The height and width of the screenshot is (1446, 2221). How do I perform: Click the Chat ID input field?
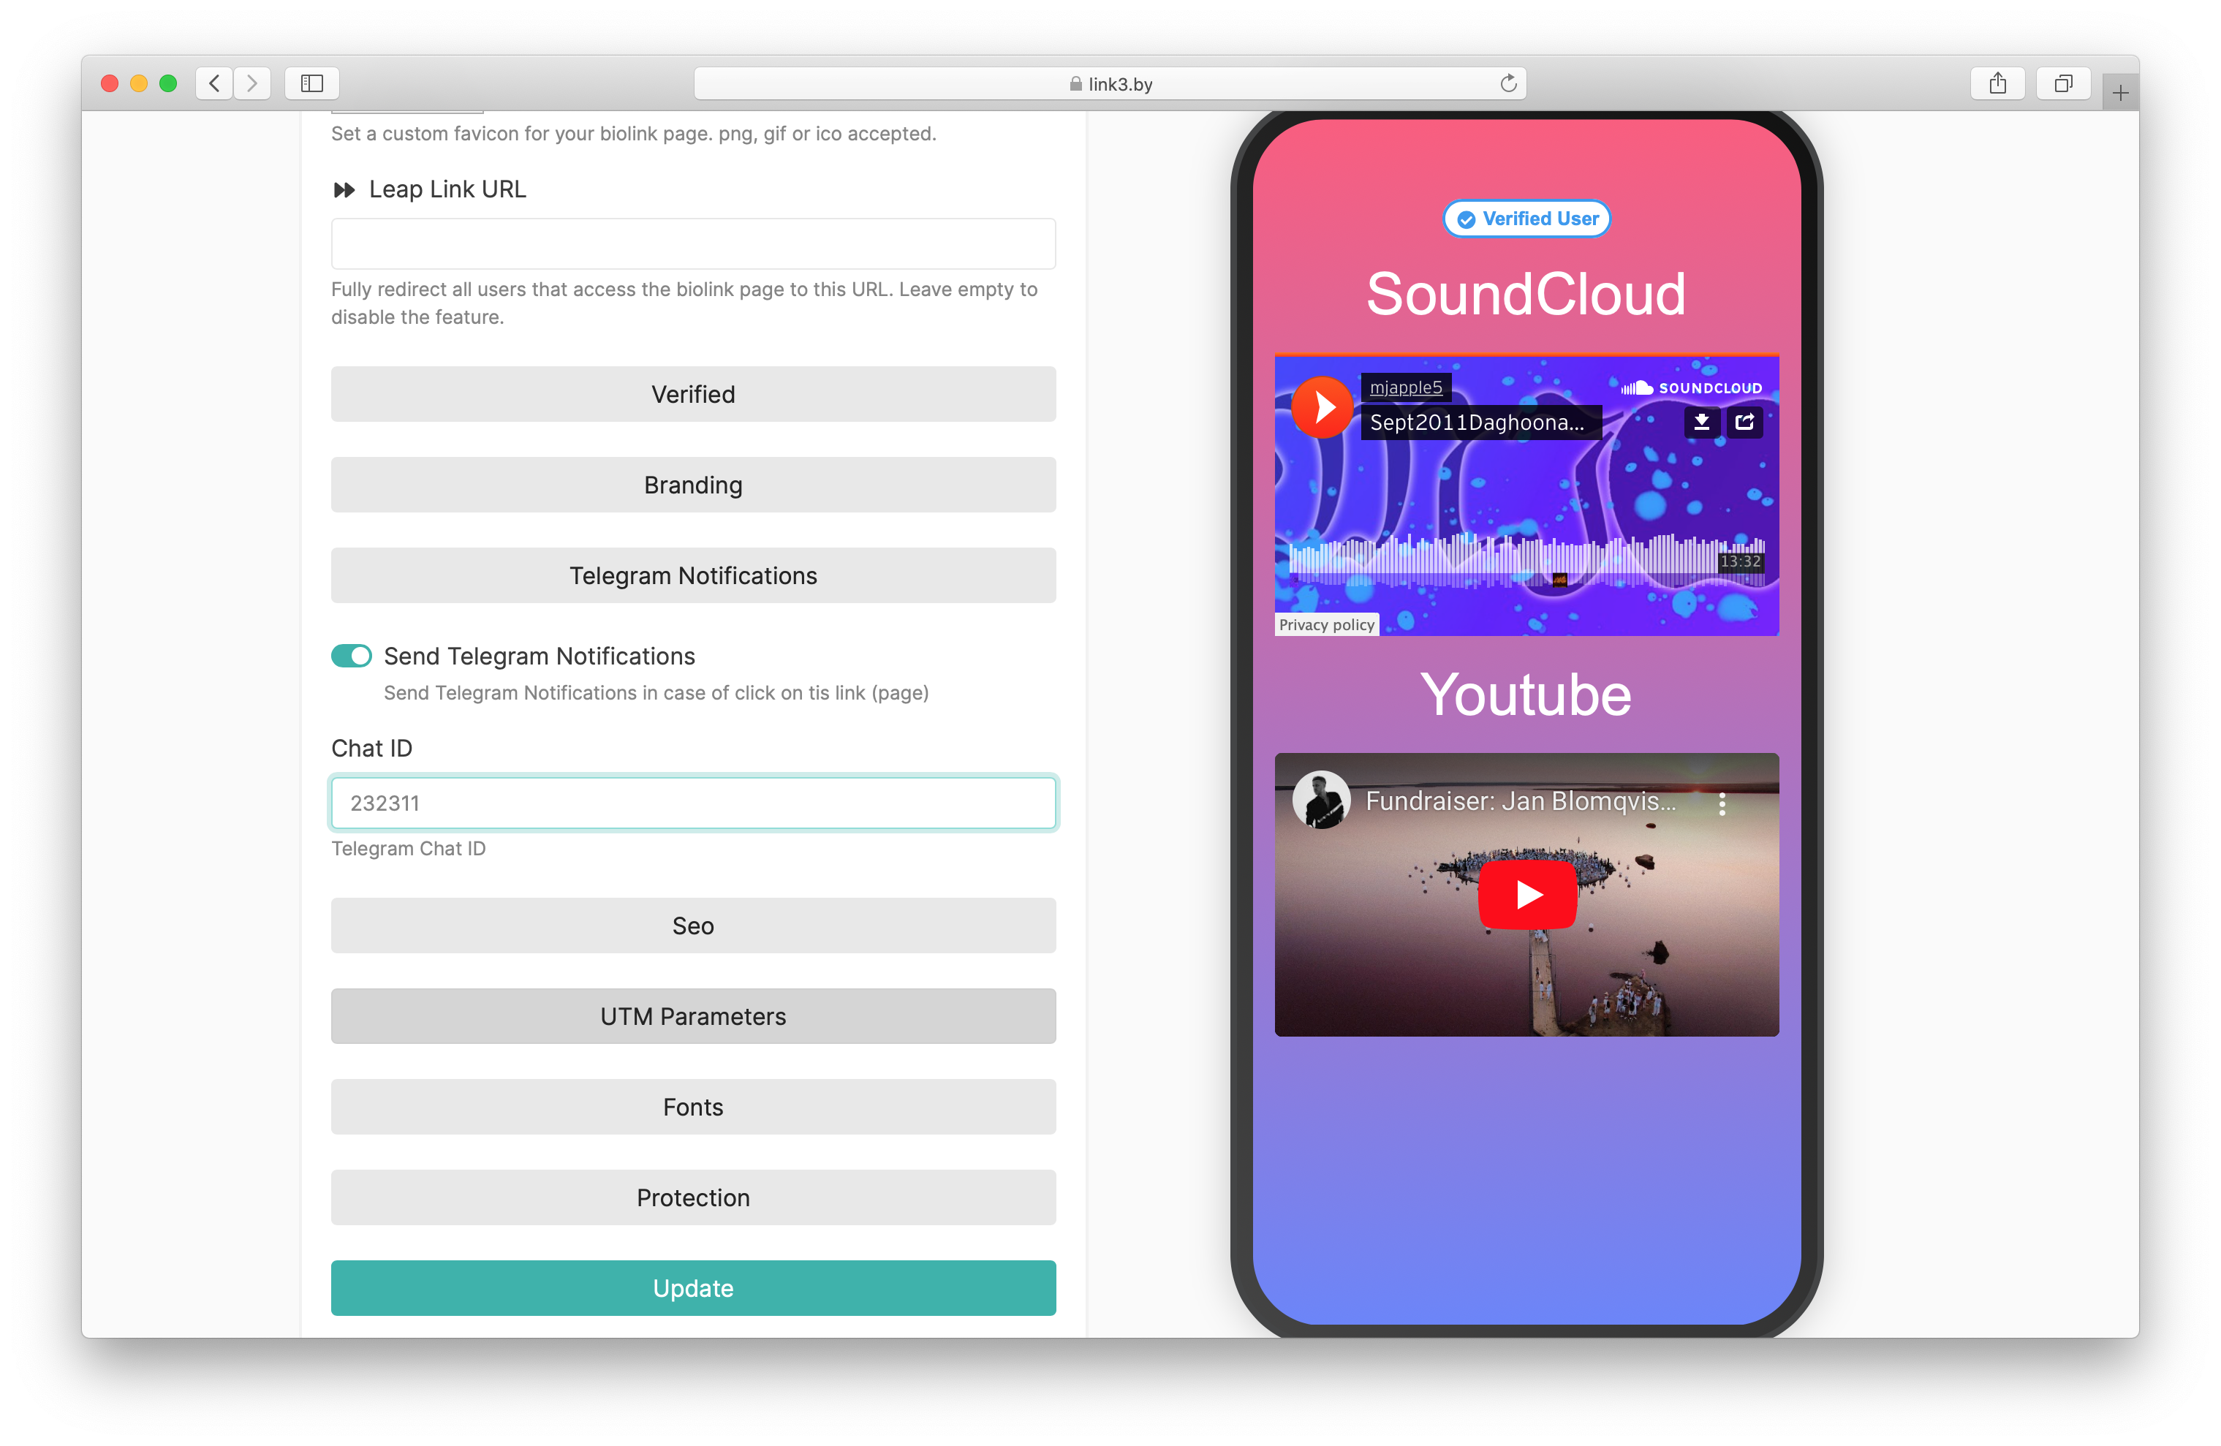(692, 801)
